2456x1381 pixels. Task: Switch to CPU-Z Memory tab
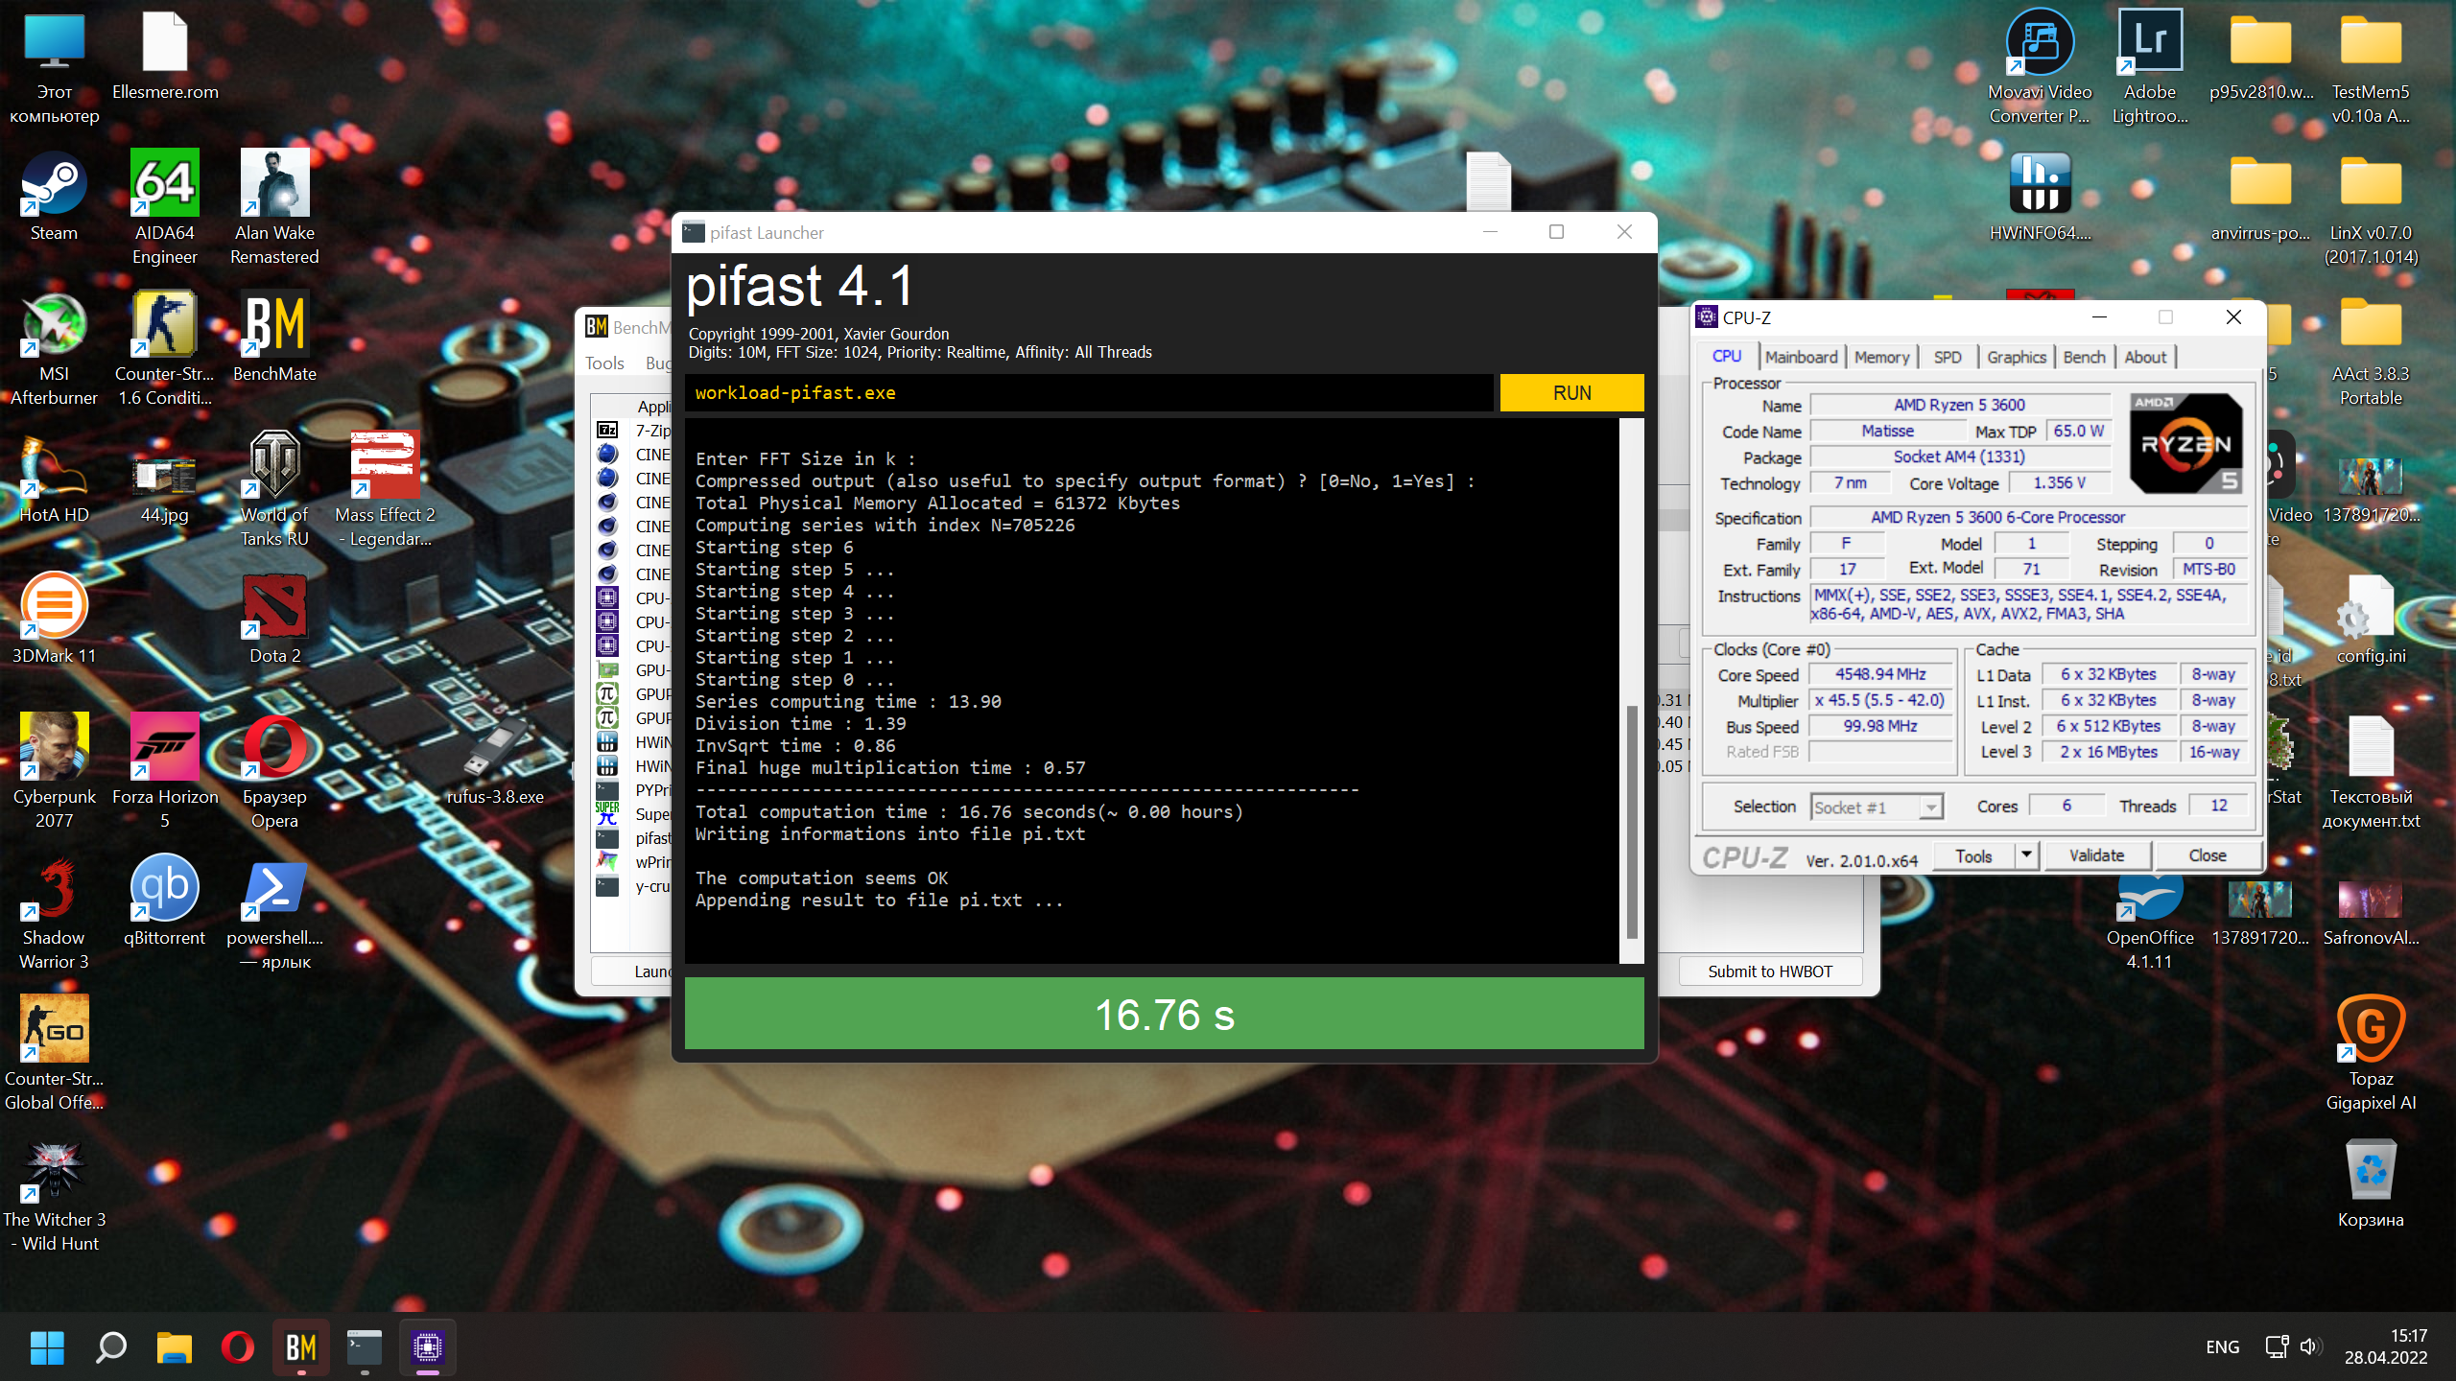click(x=1881, y=357)
